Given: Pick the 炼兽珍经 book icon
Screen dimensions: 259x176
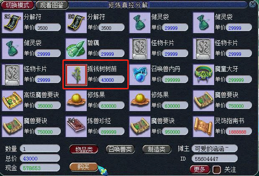Looking at the screenshot, I should [x=76, y=127].
